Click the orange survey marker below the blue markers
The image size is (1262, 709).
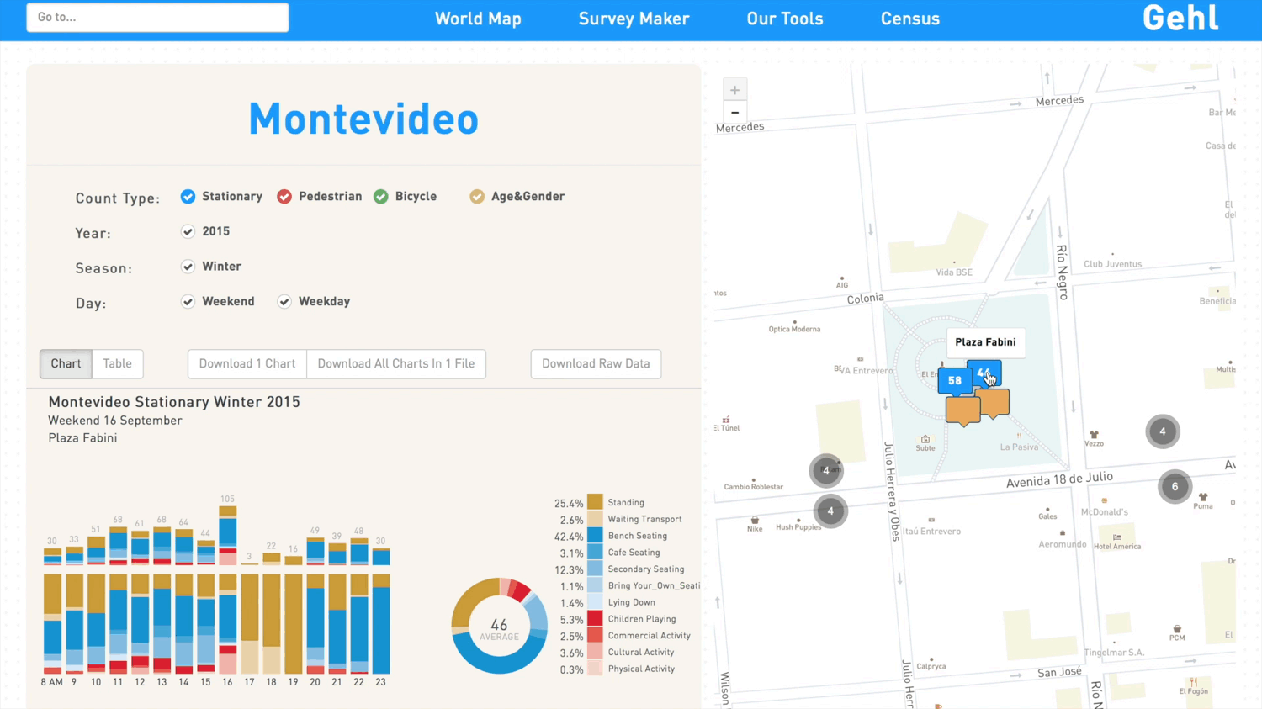(963, 412)
